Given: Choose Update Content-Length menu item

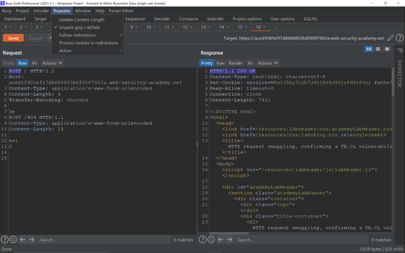Looking at the screenshot, I should click(x=87, y=20).
